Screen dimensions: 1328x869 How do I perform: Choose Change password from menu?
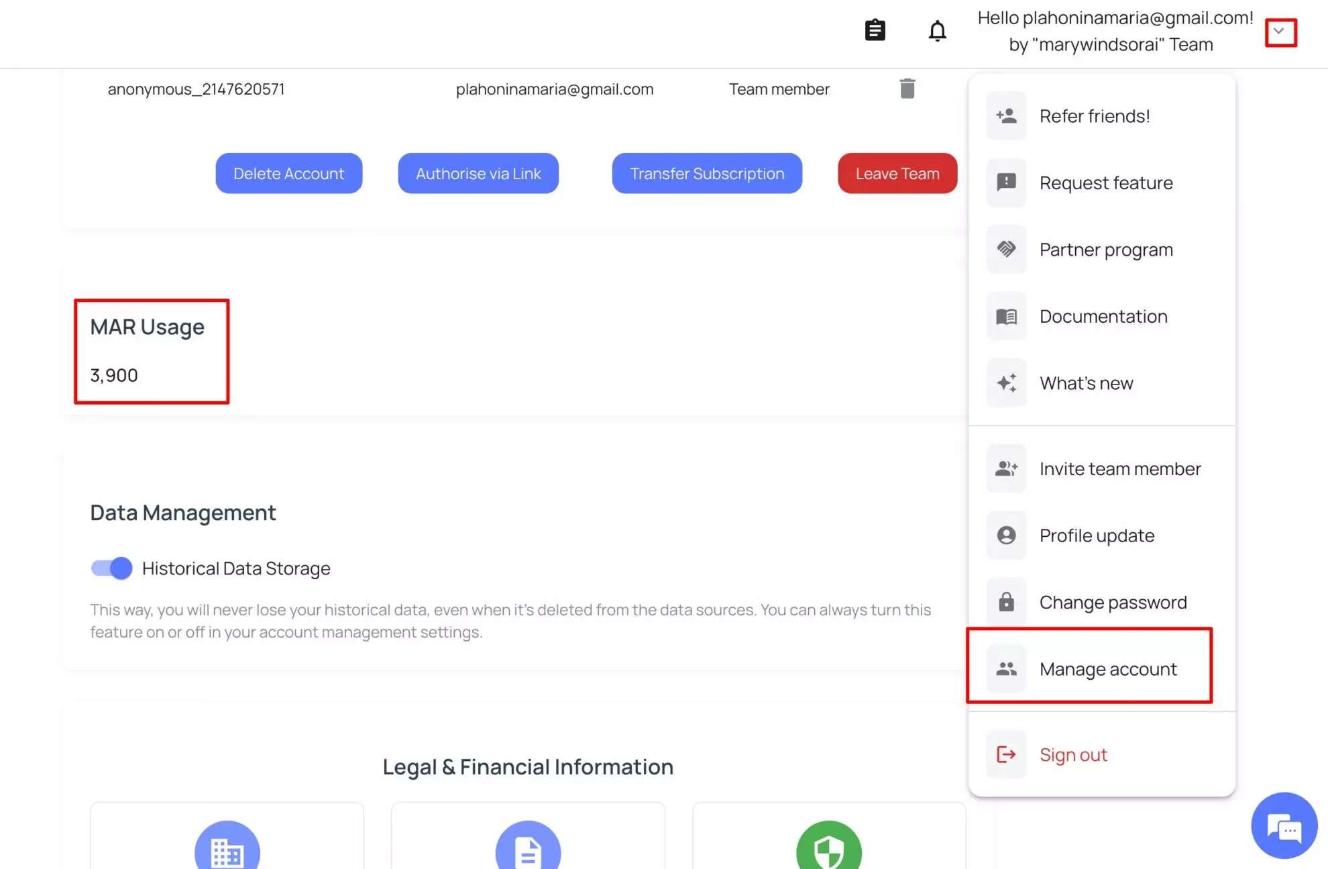(x=1112, y=603)
